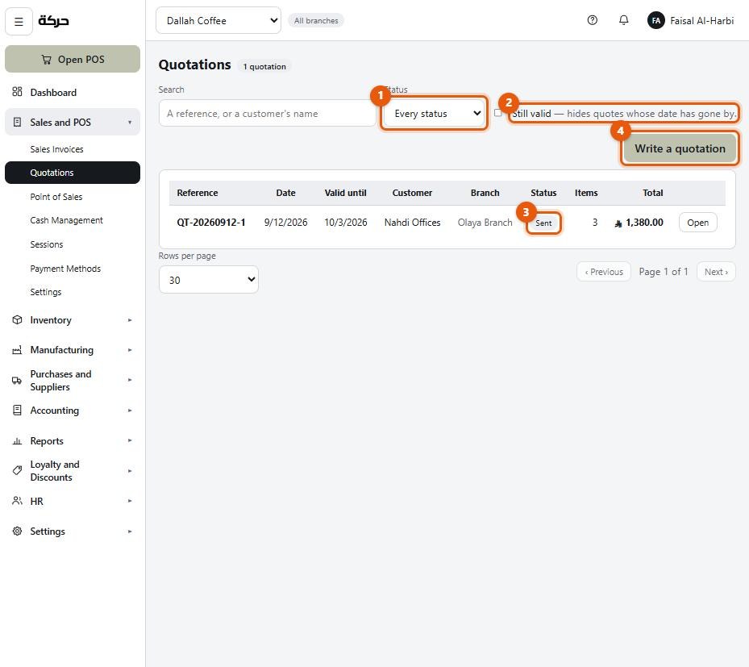Click the cart icon on Open POS
Viewport: 749px width, 667px height.
[x=46, y=59]
